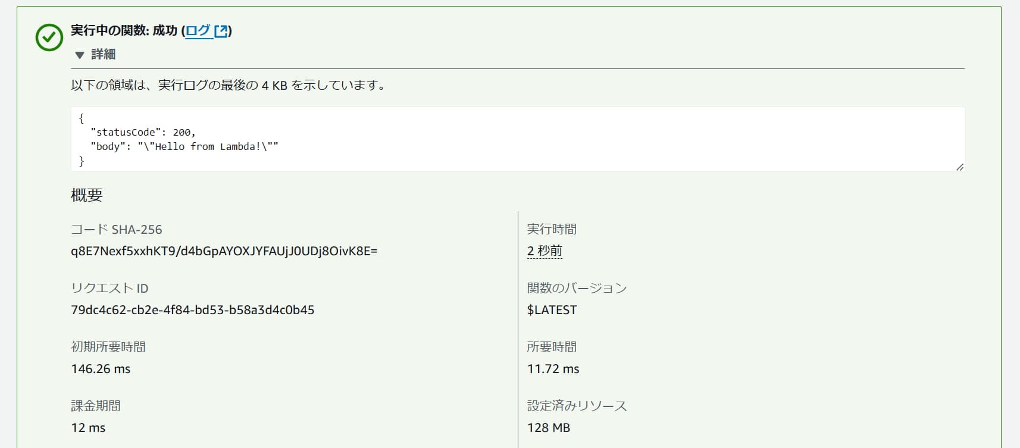Collapse the 詳細 disclosure triangle
This screenshot has height=448, width=1020.
(80, 55)
